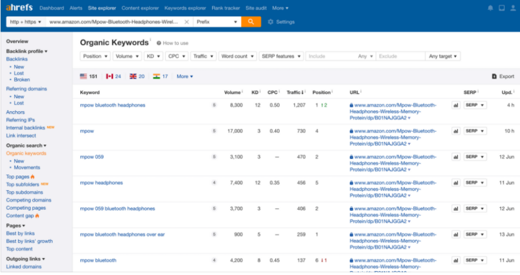
Task: Open Anchors in the sidebar
Action: [x=15, y=112]
